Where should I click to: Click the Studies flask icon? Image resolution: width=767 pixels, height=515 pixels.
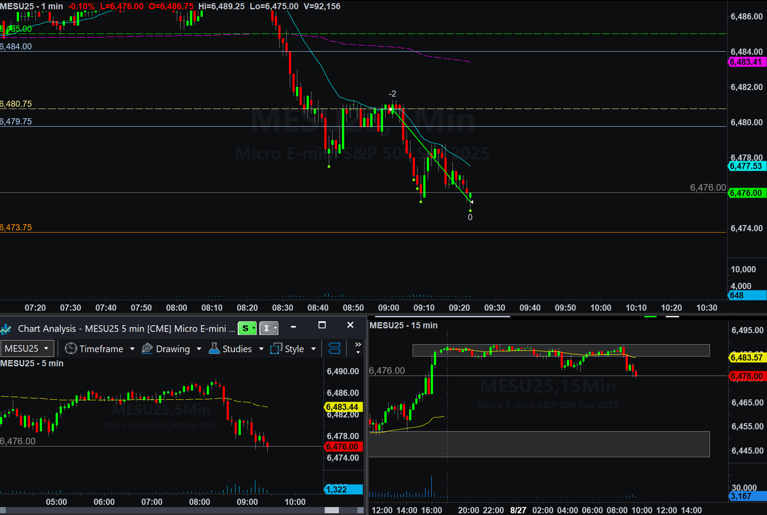(214, 349)
